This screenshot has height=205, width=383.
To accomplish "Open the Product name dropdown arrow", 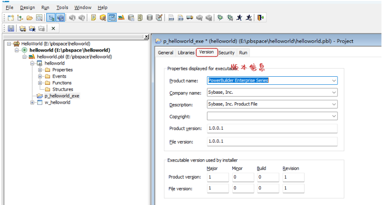I will tap(333, 81).
